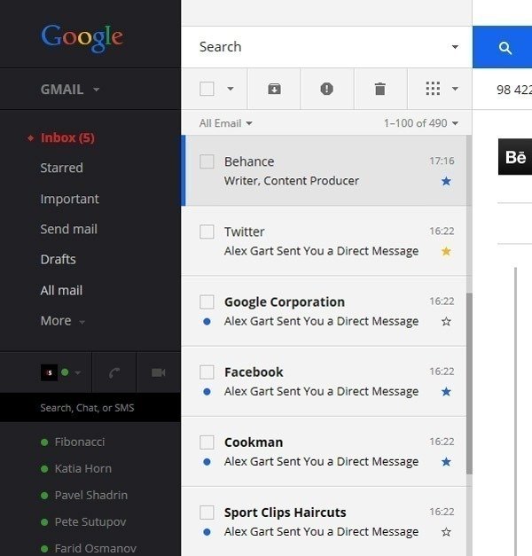Viewport: 532px width, 556px height.
Task: Open select-all options arrow
Action: click(x=231, y=89)
